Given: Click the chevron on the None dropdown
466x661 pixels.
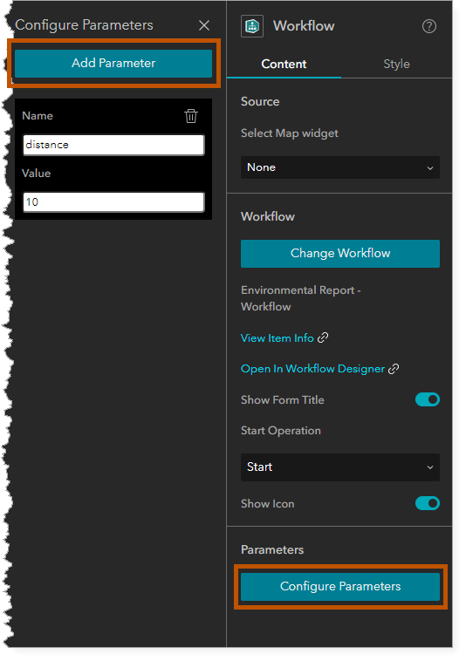Looking at the screenshot, I should pyautogui.click(x=429, y=167).
